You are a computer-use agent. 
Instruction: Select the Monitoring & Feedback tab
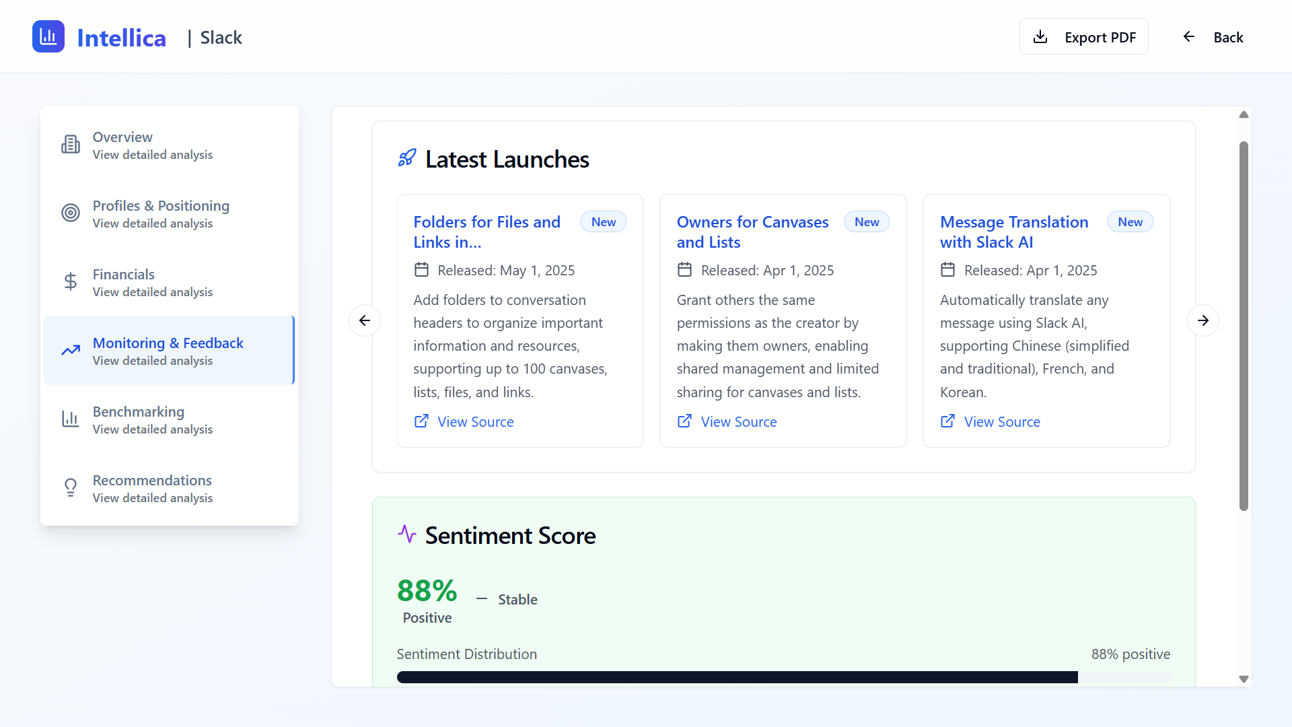[168, 351]
